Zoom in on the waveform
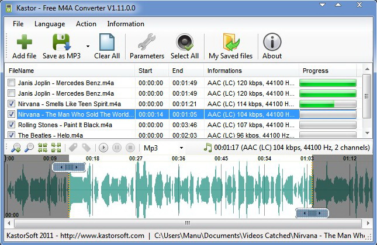Viewport: 377px width, 245px height. [16, 148]
